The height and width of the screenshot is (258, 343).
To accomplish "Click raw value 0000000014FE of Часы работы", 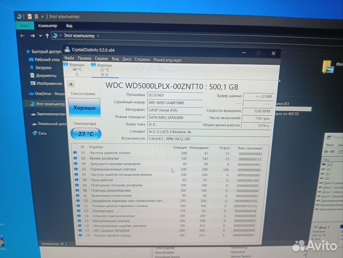I will (x=248, y=181).
